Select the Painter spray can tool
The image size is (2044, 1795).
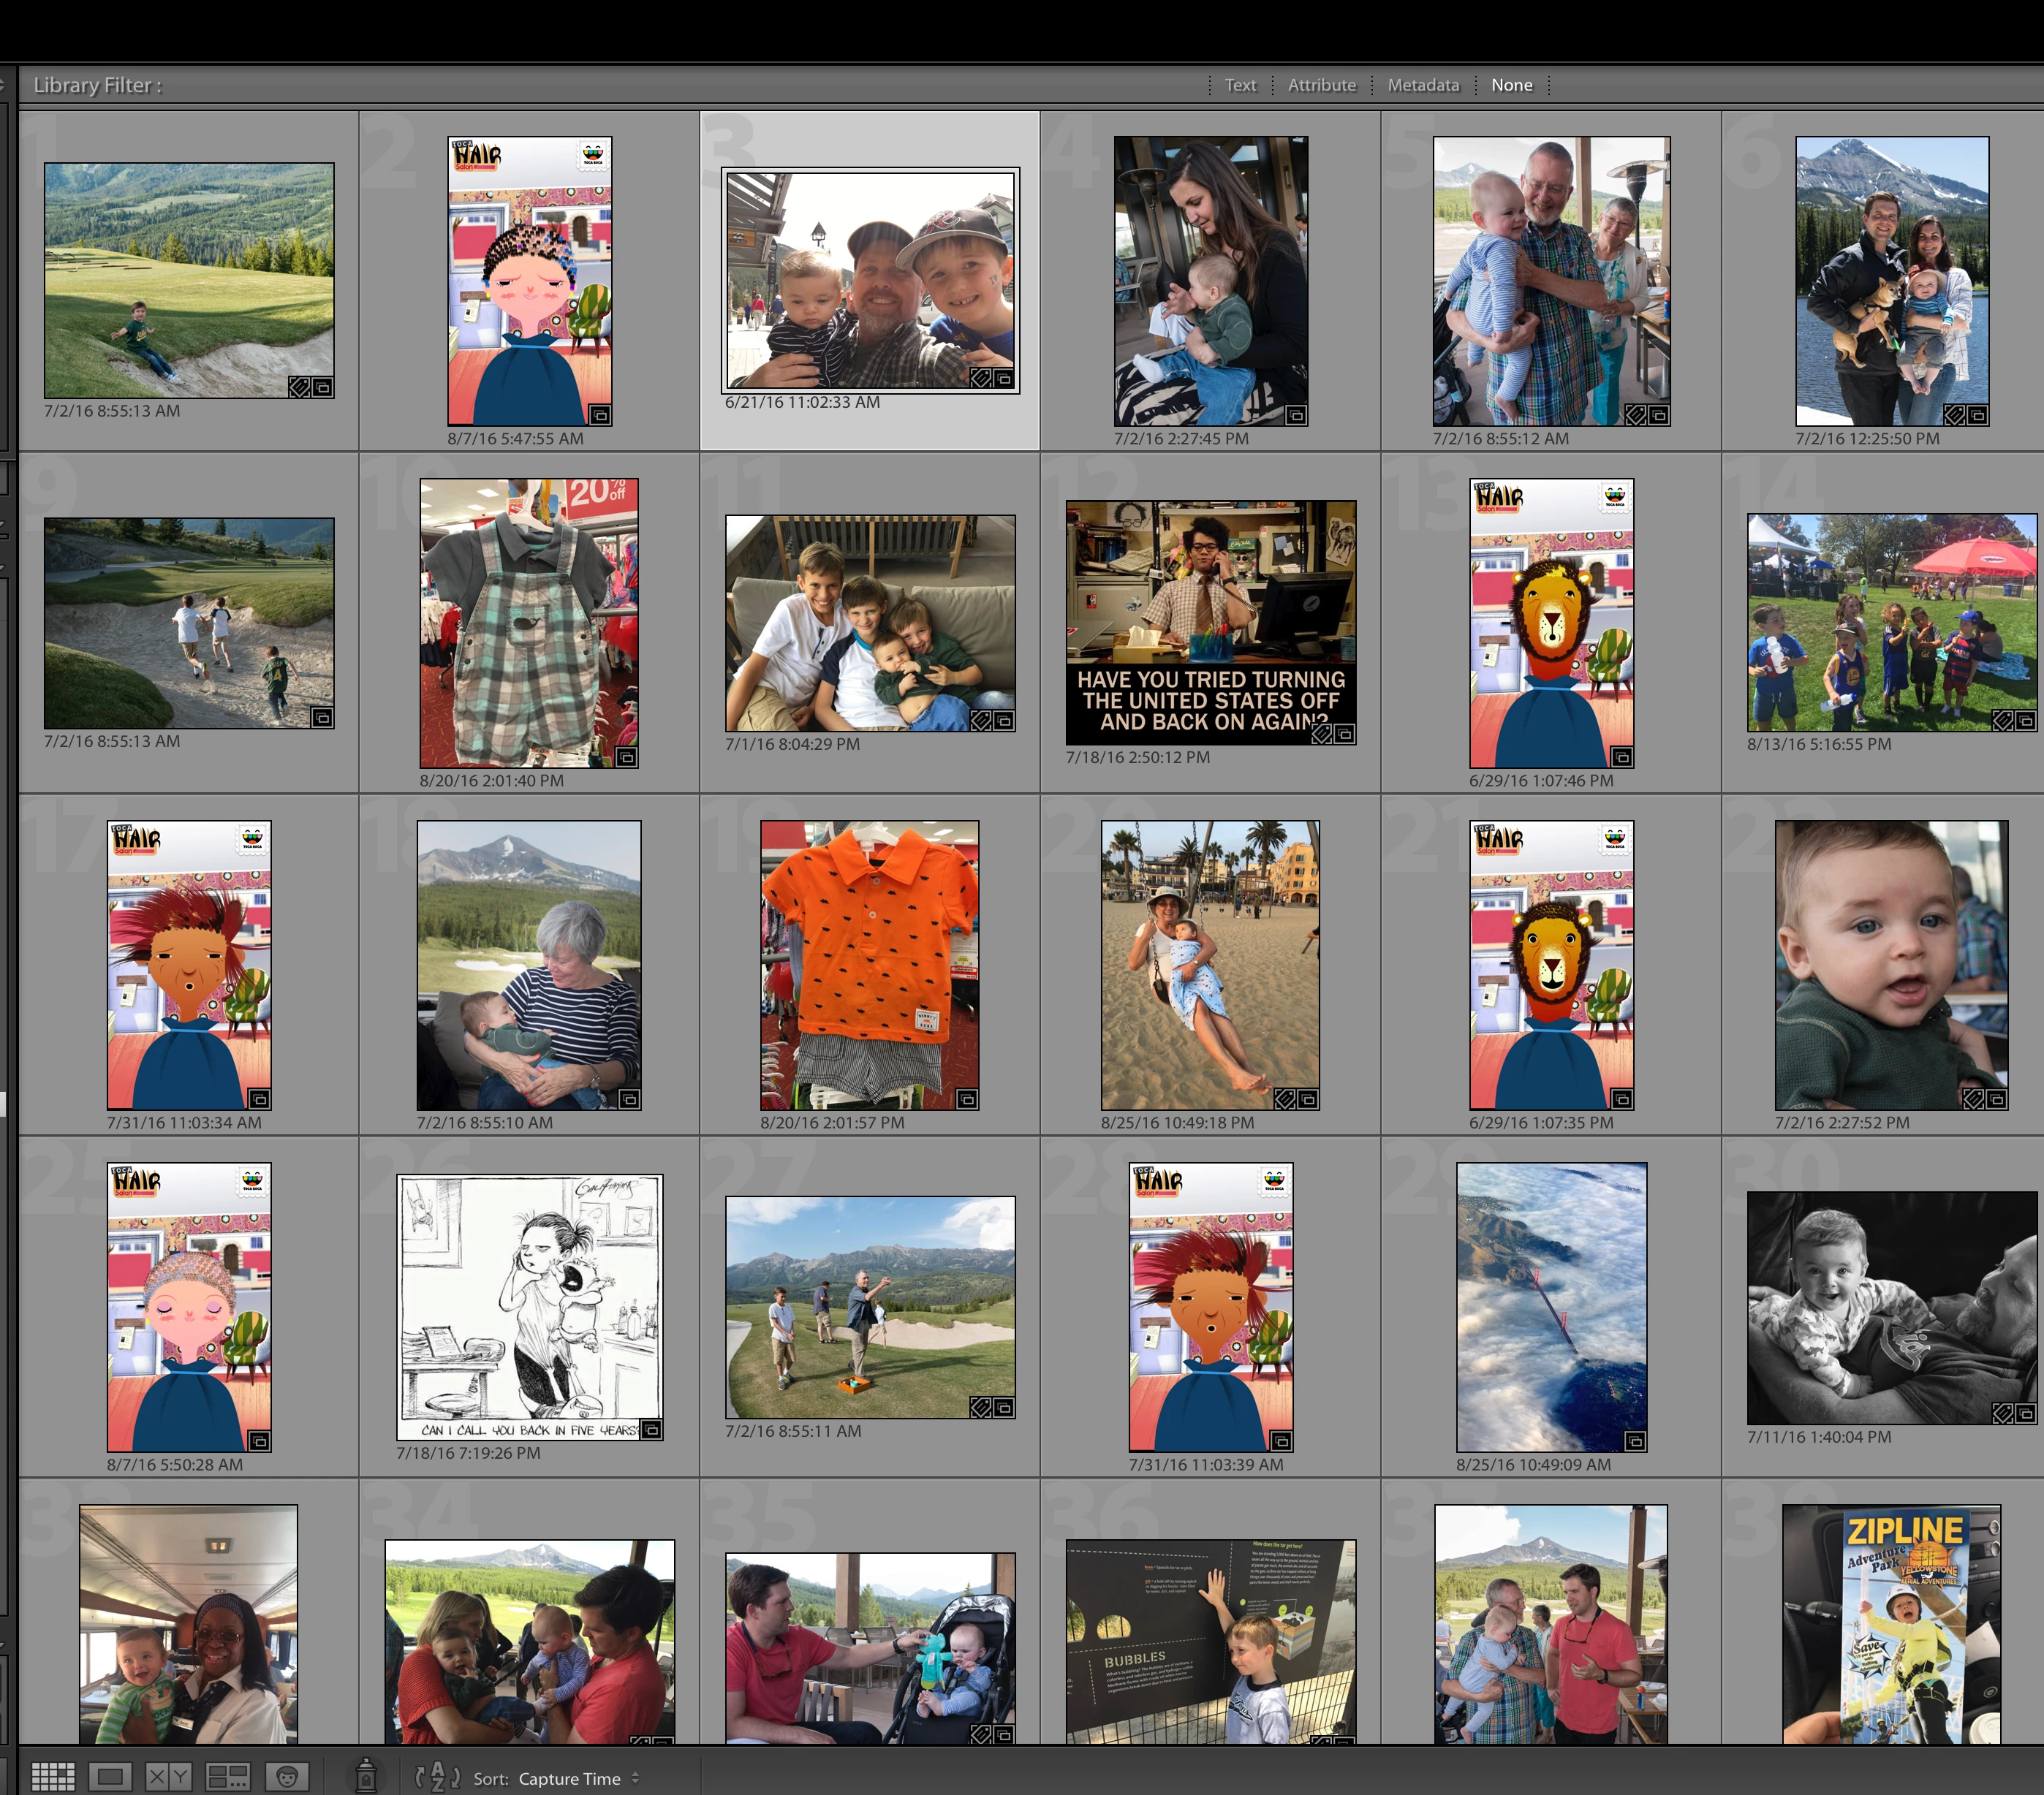pyautogui.click(x=366, y=1777)
